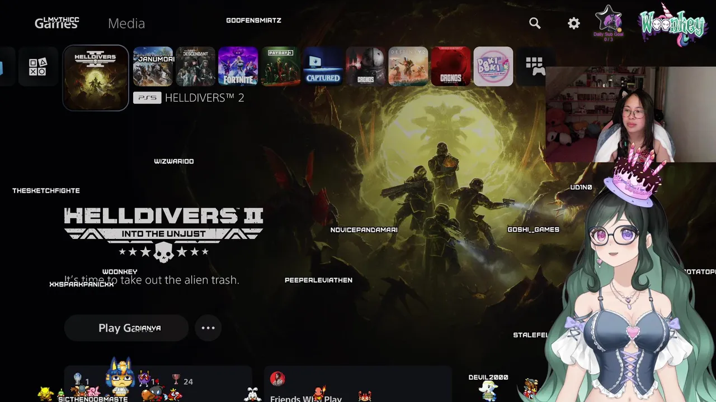716x402 pixels.
Task: Select the Destiny 2 game tile
Action: [x=408, y=66]
